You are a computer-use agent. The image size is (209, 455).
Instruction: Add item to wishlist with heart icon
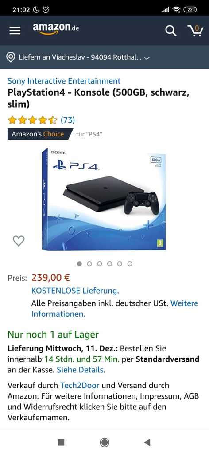tap(19, 241)
